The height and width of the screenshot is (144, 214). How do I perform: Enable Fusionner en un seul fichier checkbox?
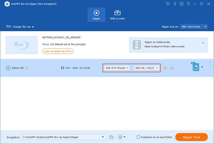click(x=138, y=137)
